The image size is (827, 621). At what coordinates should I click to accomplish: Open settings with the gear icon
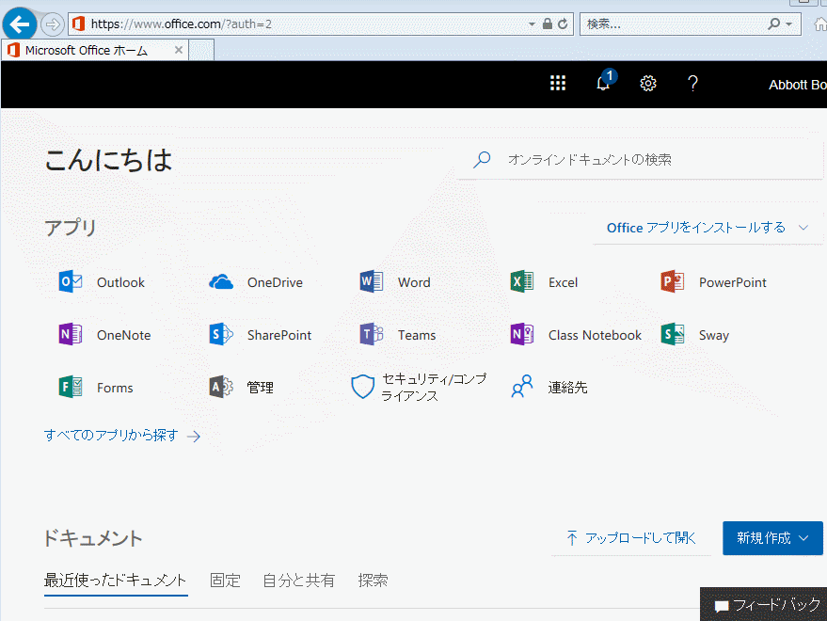click(x=648, y=84)
